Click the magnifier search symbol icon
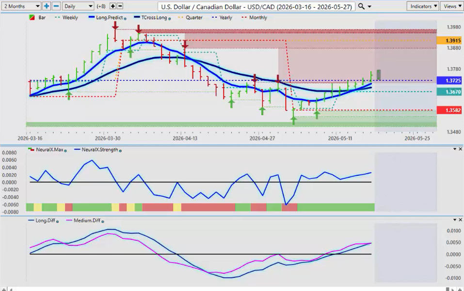Image resolution: width=464 pixels, height=291 pixels. point(361,6)
